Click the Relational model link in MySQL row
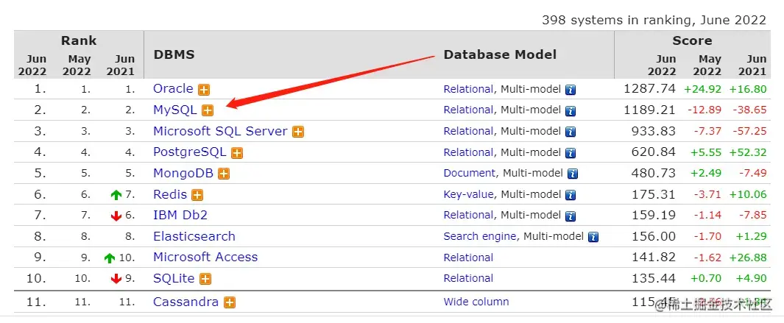The height and width of the screenshot is (323, 784). pos(468,110)
